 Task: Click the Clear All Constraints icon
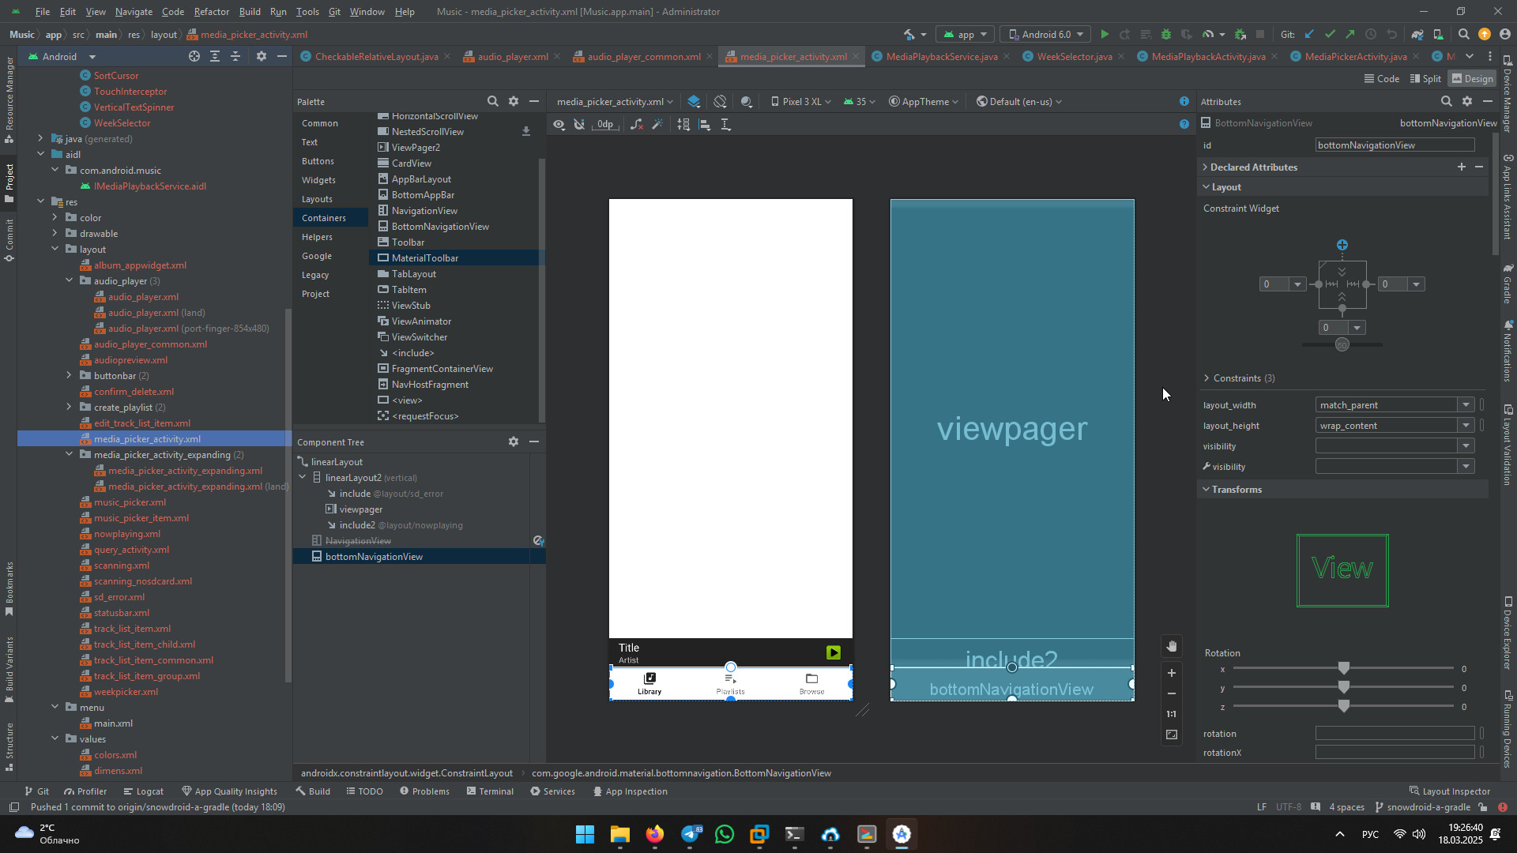[636, 125]
